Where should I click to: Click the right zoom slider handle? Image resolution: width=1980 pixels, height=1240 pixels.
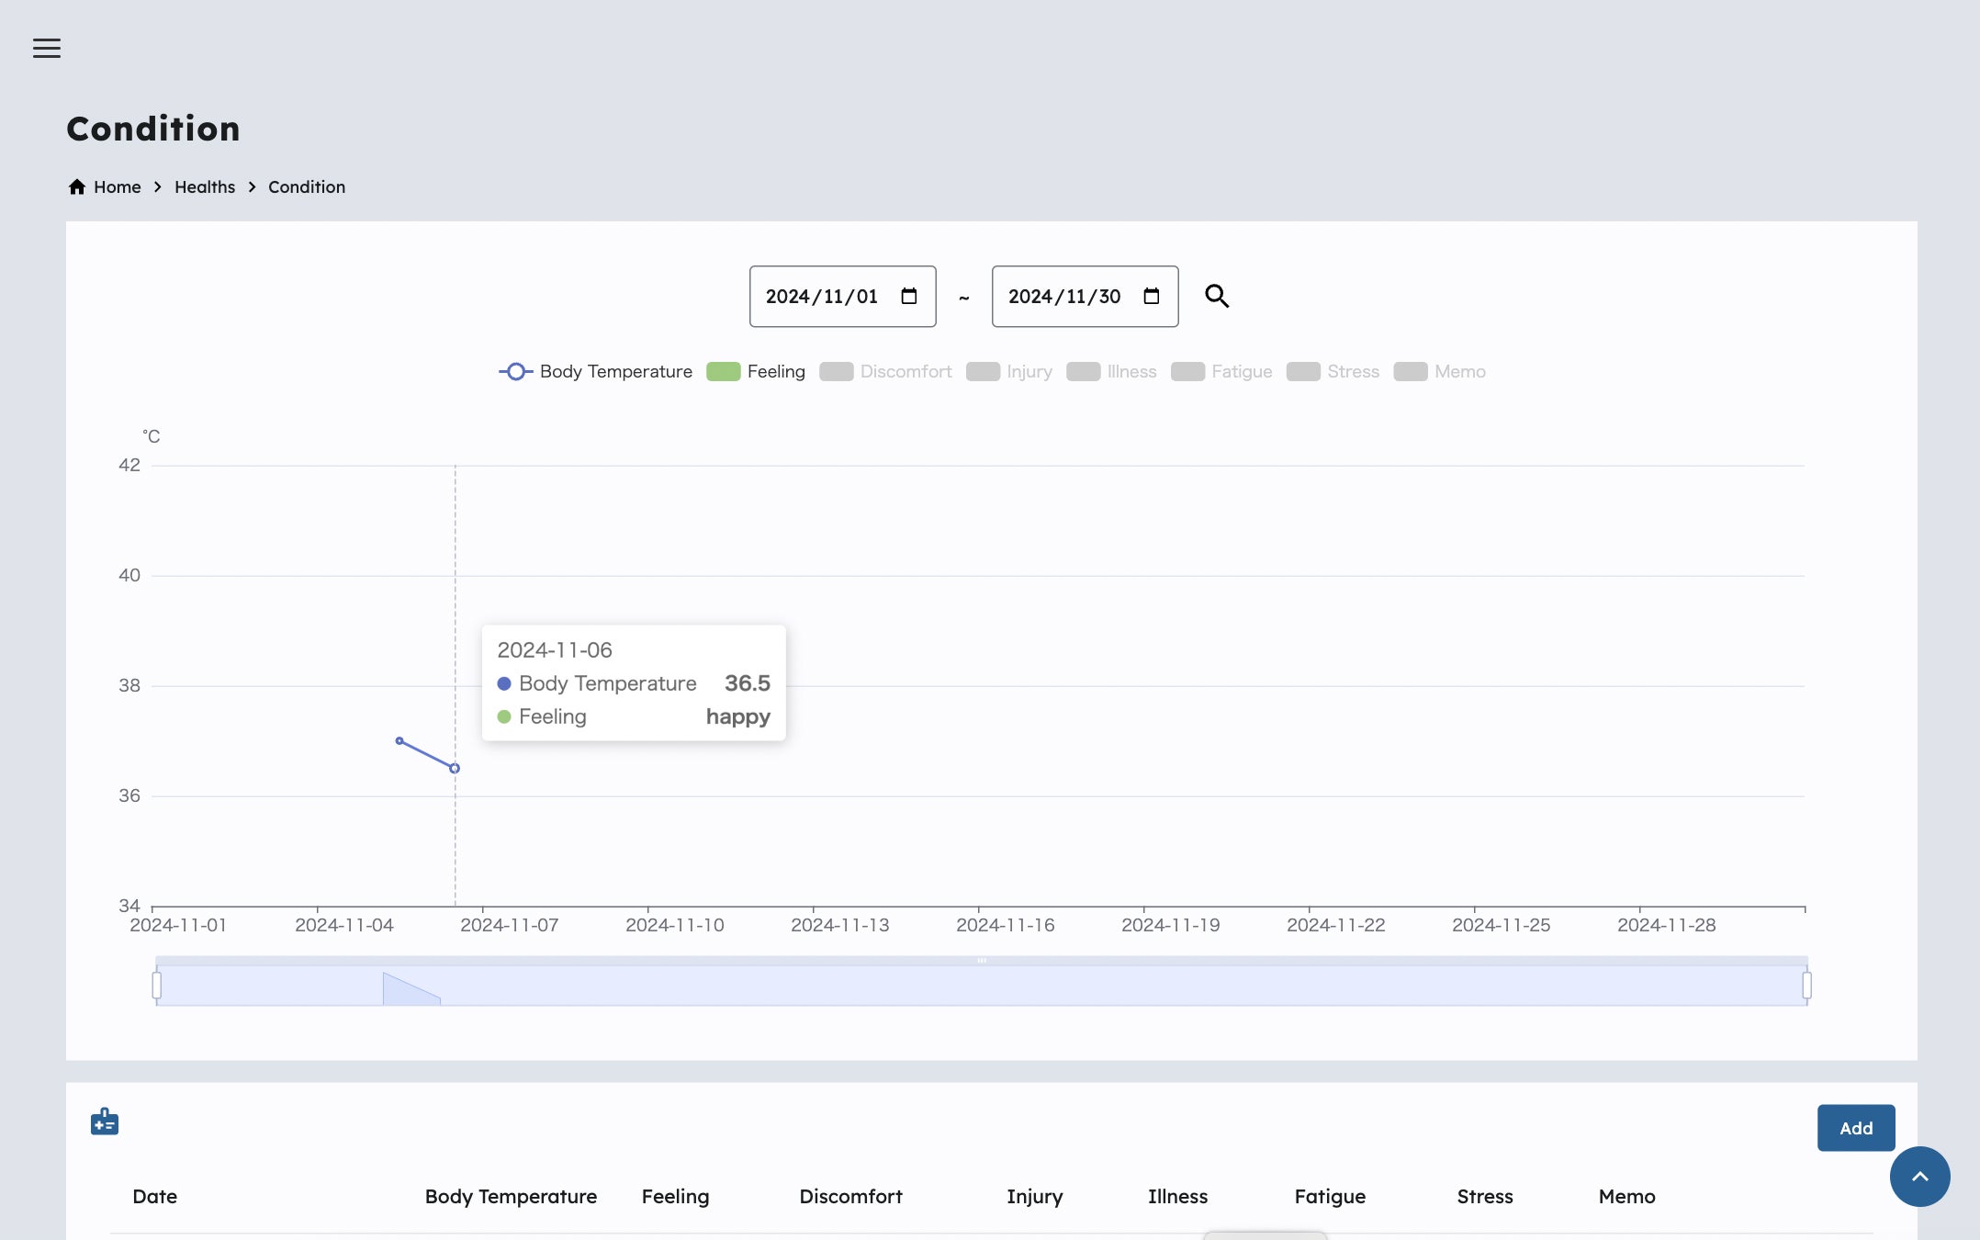point(1806,986)
